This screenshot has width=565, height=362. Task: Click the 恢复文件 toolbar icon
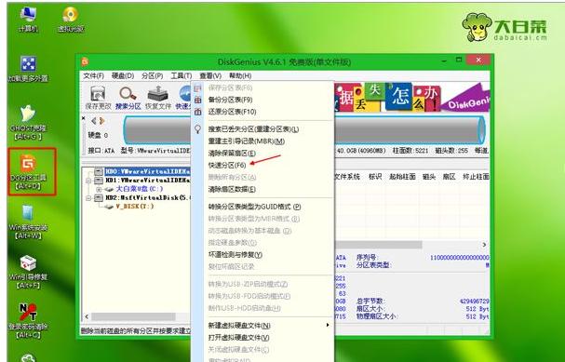158,98
